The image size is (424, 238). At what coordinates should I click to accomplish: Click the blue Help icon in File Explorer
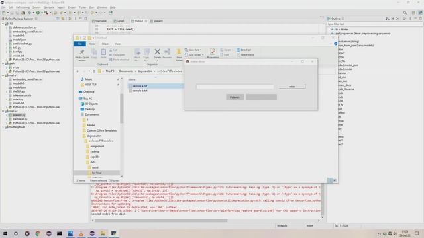pyautogui.click(x=336, y=44)
